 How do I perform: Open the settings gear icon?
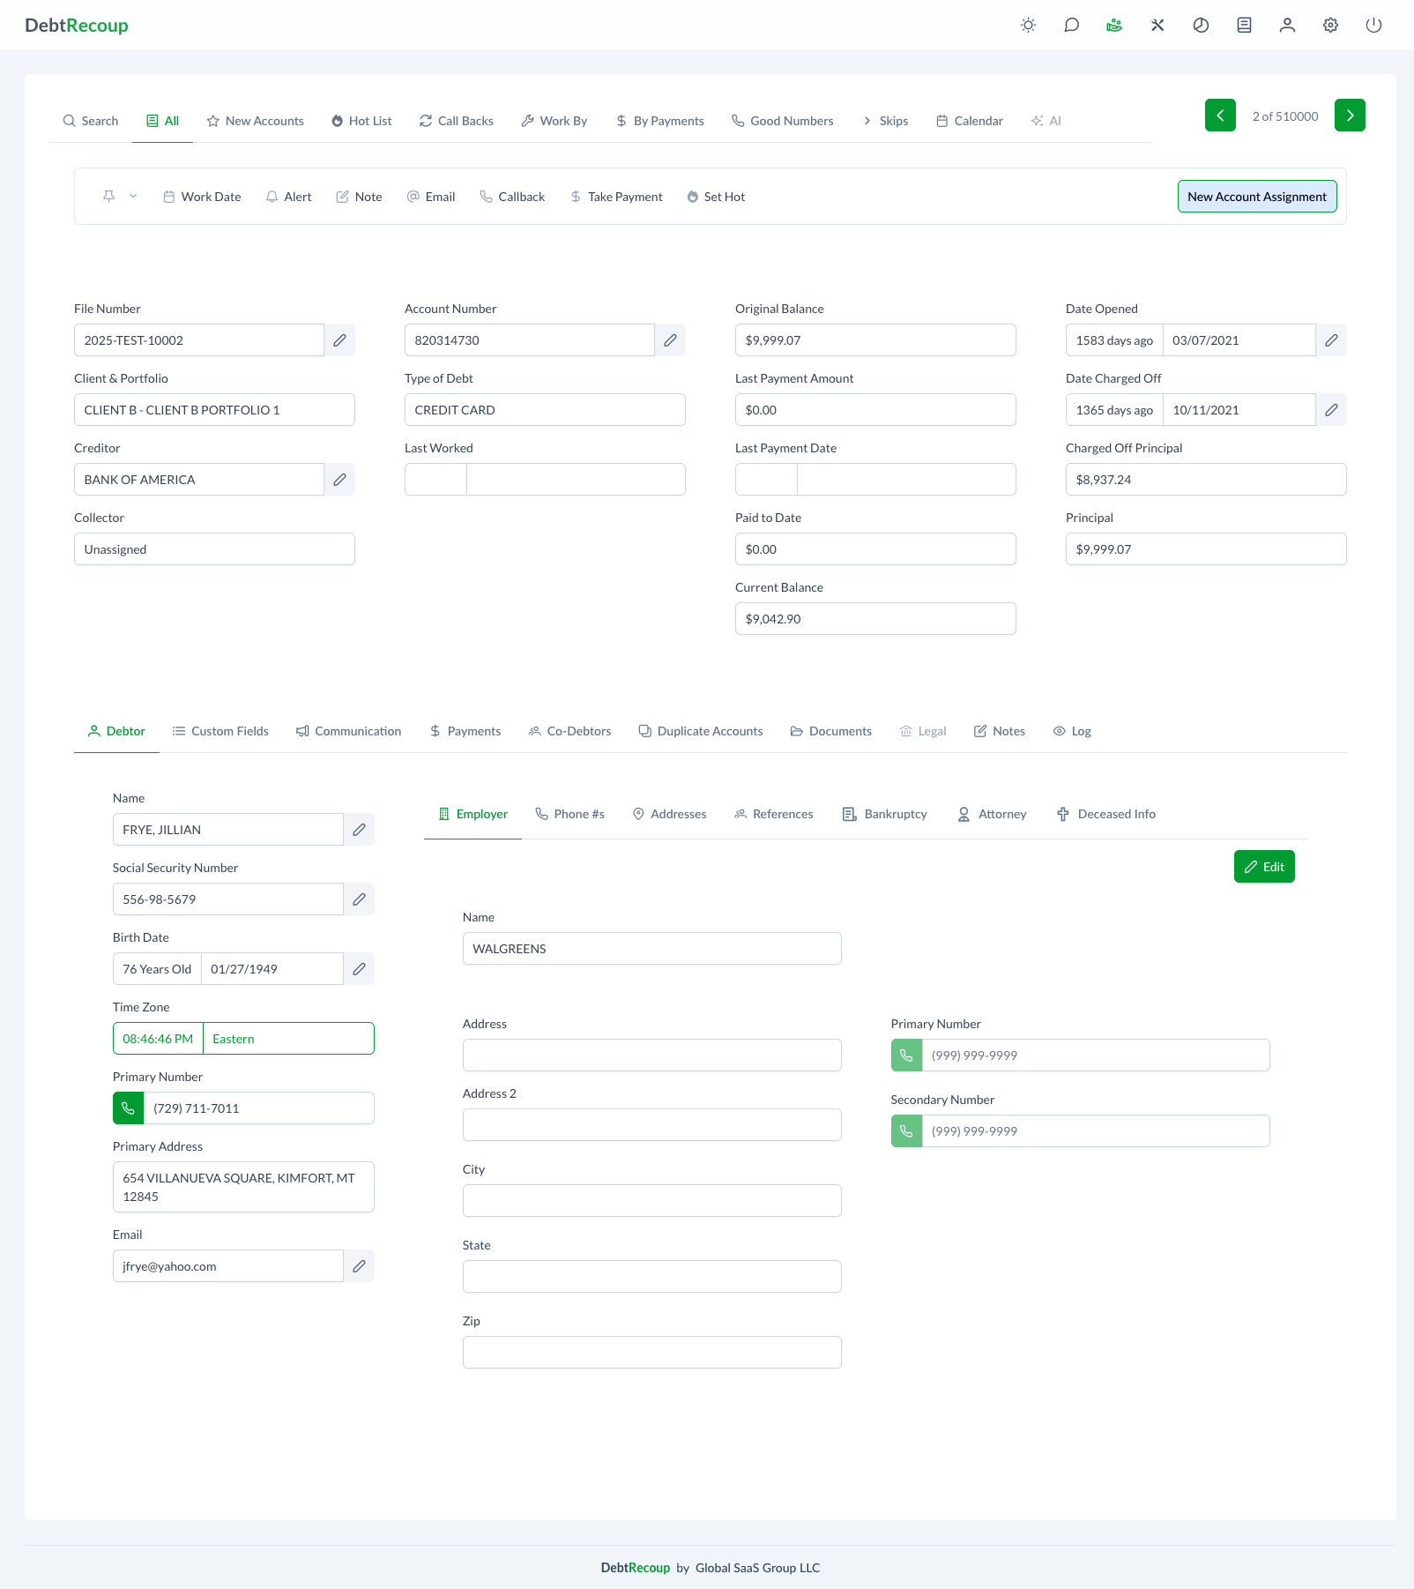[1330, 26]
